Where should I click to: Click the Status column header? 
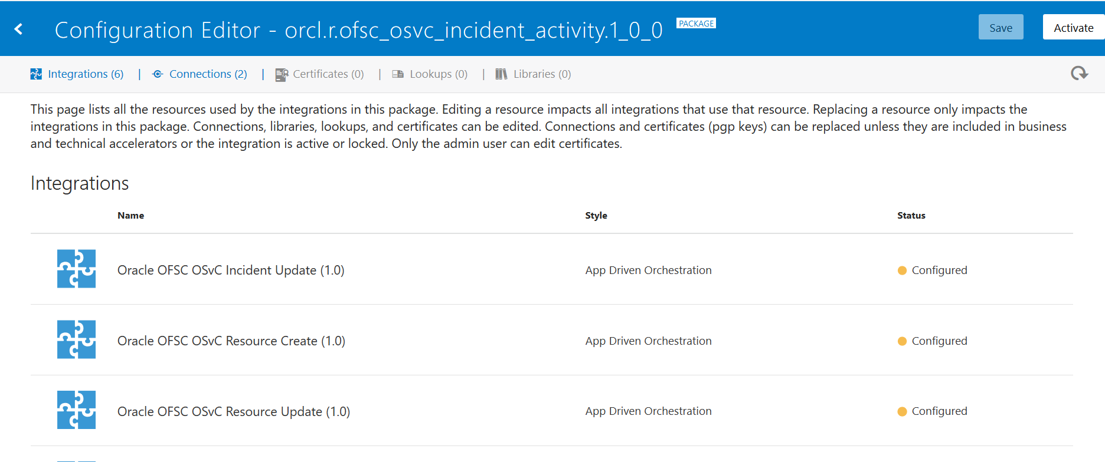coord(911,216)
